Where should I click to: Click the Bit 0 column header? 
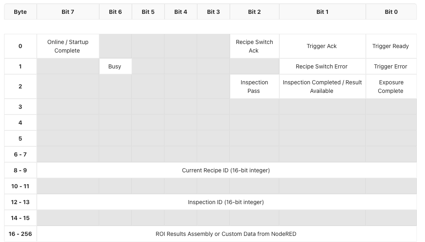pos(391,12)
